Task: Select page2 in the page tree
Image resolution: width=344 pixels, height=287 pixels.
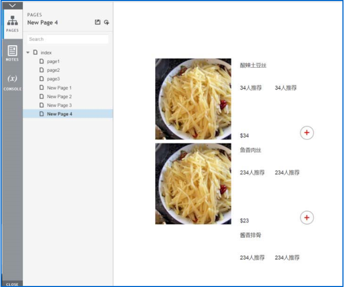Action: point(53,70)
